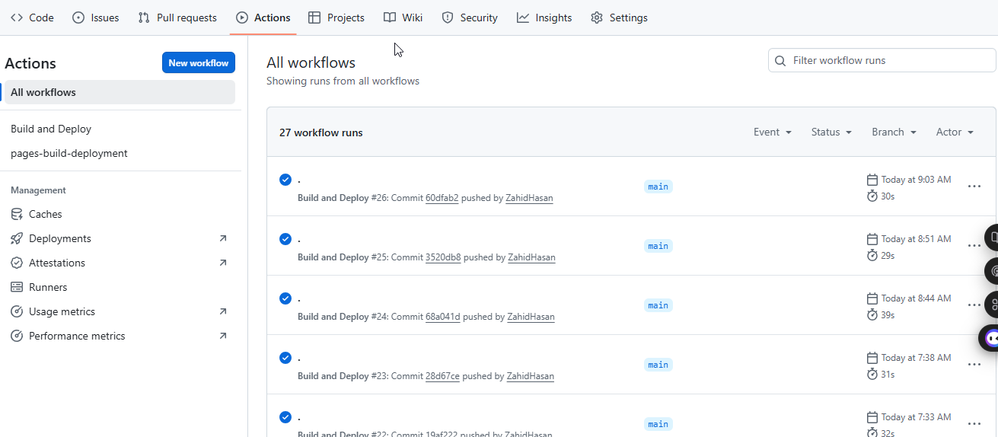Focus the Filter workflow runs field

tap(882, 60)
